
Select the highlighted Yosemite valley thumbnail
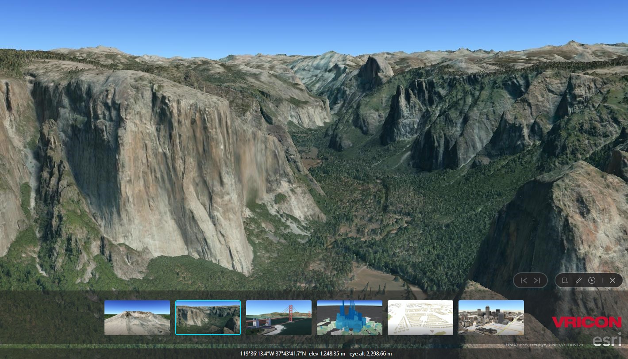(x=208, y=317)
